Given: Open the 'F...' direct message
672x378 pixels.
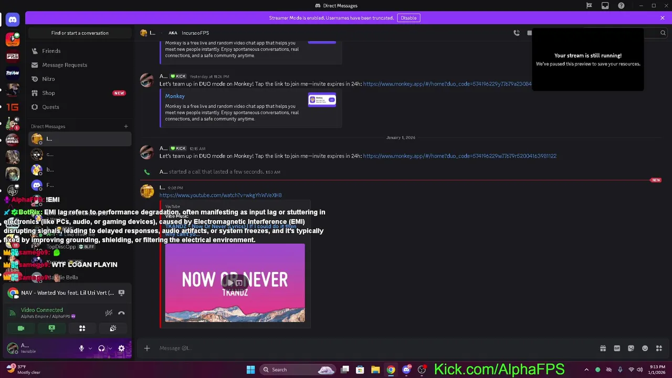Looking at the screenshot, I should 80,185.
